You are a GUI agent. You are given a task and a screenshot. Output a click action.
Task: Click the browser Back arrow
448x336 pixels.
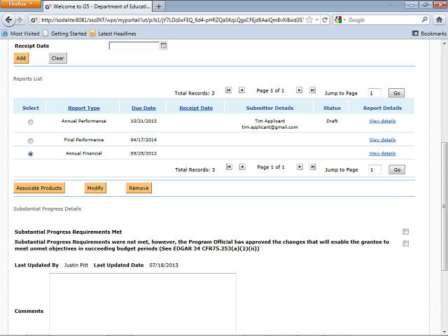8,20
